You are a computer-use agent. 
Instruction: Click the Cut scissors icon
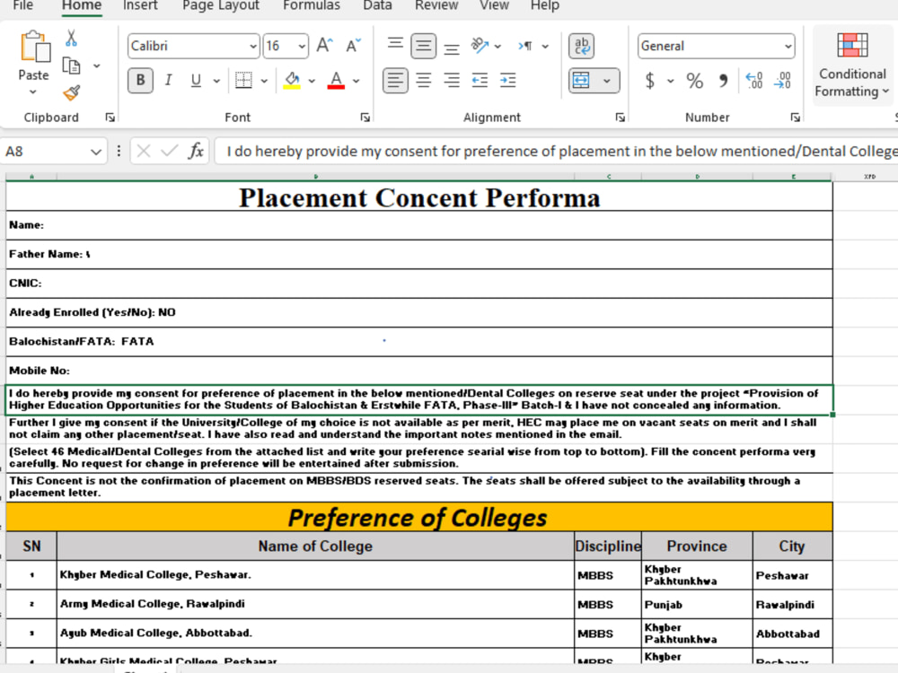click(71, 39)
